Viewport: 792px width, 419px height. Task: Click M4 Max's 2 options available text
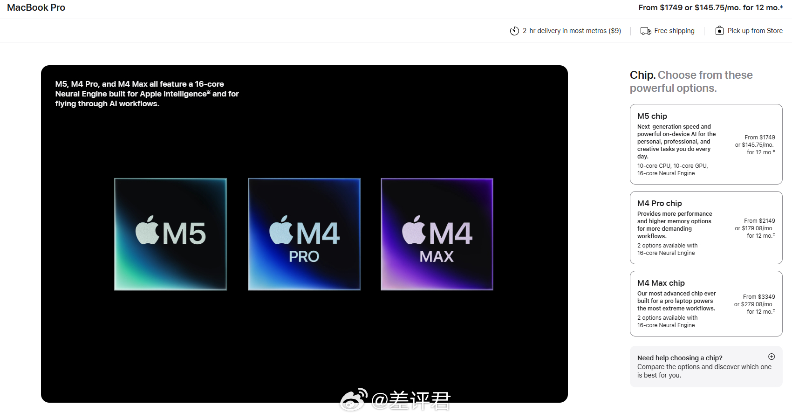pyautogui.click(x=667, y=318)
